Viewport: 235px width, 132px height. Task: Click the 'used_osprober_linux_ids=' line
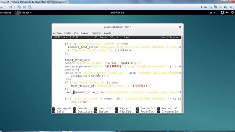[123, 92]
